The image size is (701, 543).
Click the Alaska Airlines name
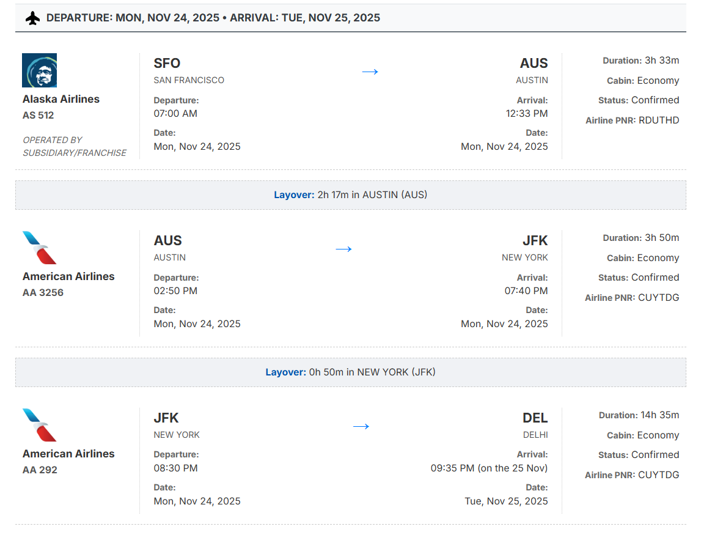click(61, 99)
